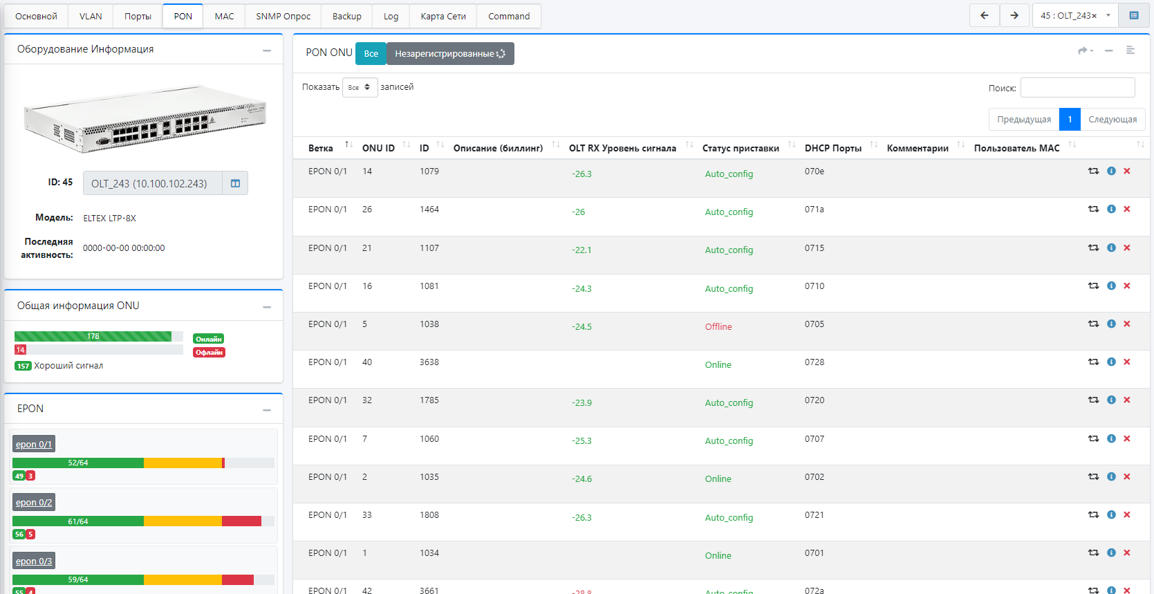1154x594 pixels.
Task: Collapse the Общая информация ONU panel
Action: click(x=267, y=306)
